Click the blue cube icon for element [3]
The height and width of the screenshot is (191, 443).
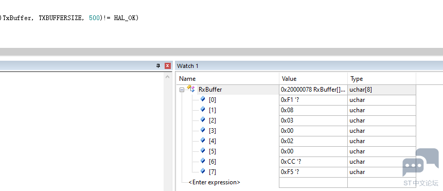203,130
